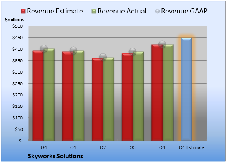The height and width of the screenshot is (162, 226).
Task: Click the "$150" y-axis label
Action: click(17, 106)
